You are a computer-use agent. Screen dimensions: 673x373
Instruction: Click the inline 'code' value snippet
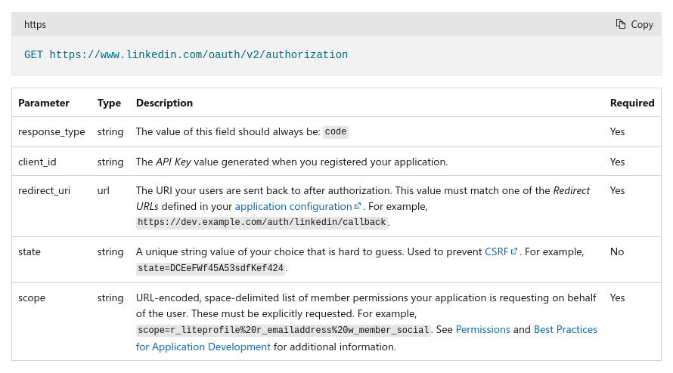pyautogui.click(x=336, y=131)
